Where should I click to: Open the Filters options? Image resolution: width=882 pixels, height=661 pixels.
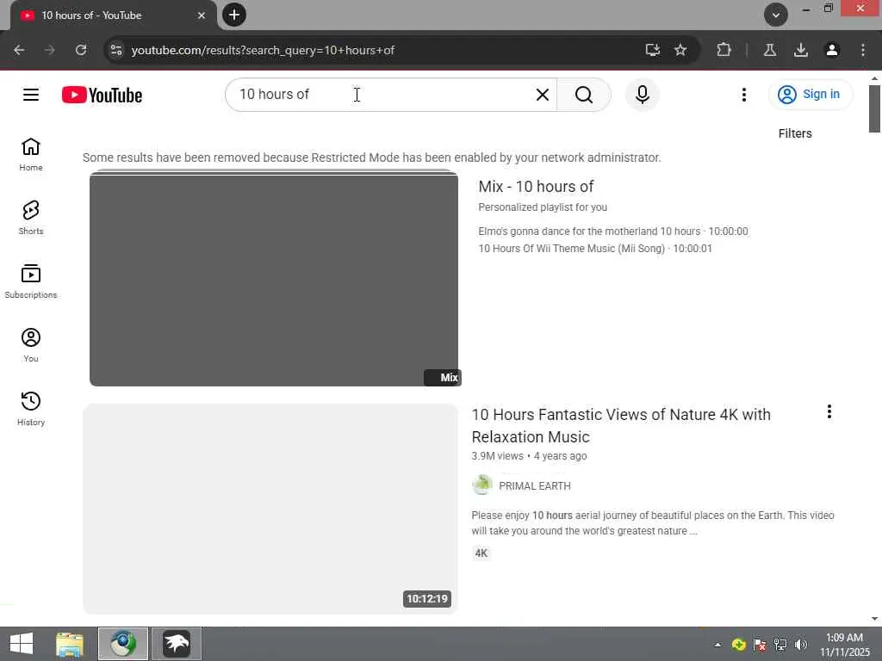pos(795,133)
